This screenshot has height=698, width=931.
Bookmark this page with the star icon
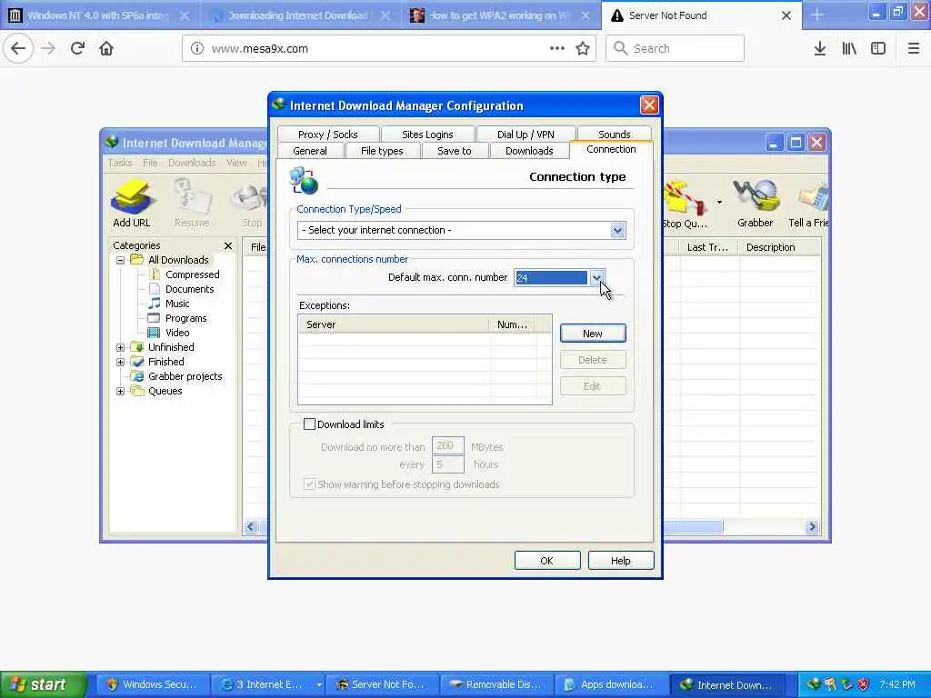point(583,48)
